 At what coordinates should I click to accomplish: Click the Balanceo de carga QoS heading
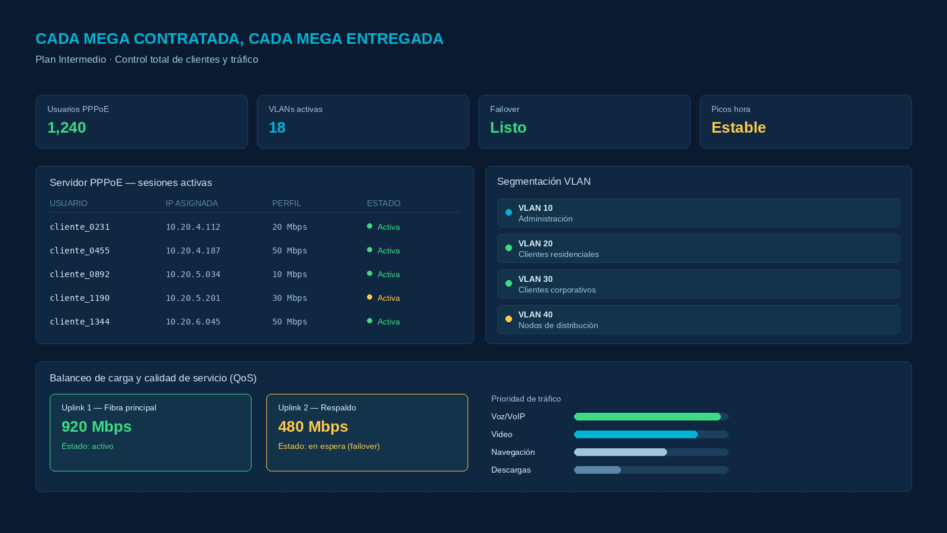pos(153,378)
